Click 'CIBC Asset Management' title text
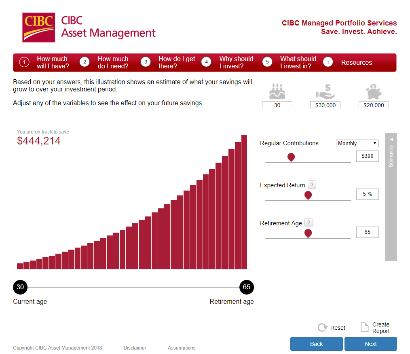The image size is (410, 354). (x=108, y=27)
